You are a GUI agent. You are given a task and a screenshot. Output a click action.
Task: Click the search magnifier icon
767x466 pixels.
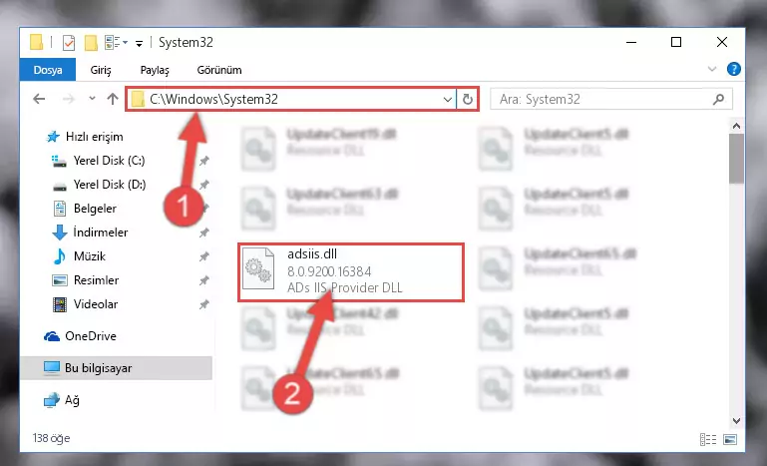coord(718,100)
